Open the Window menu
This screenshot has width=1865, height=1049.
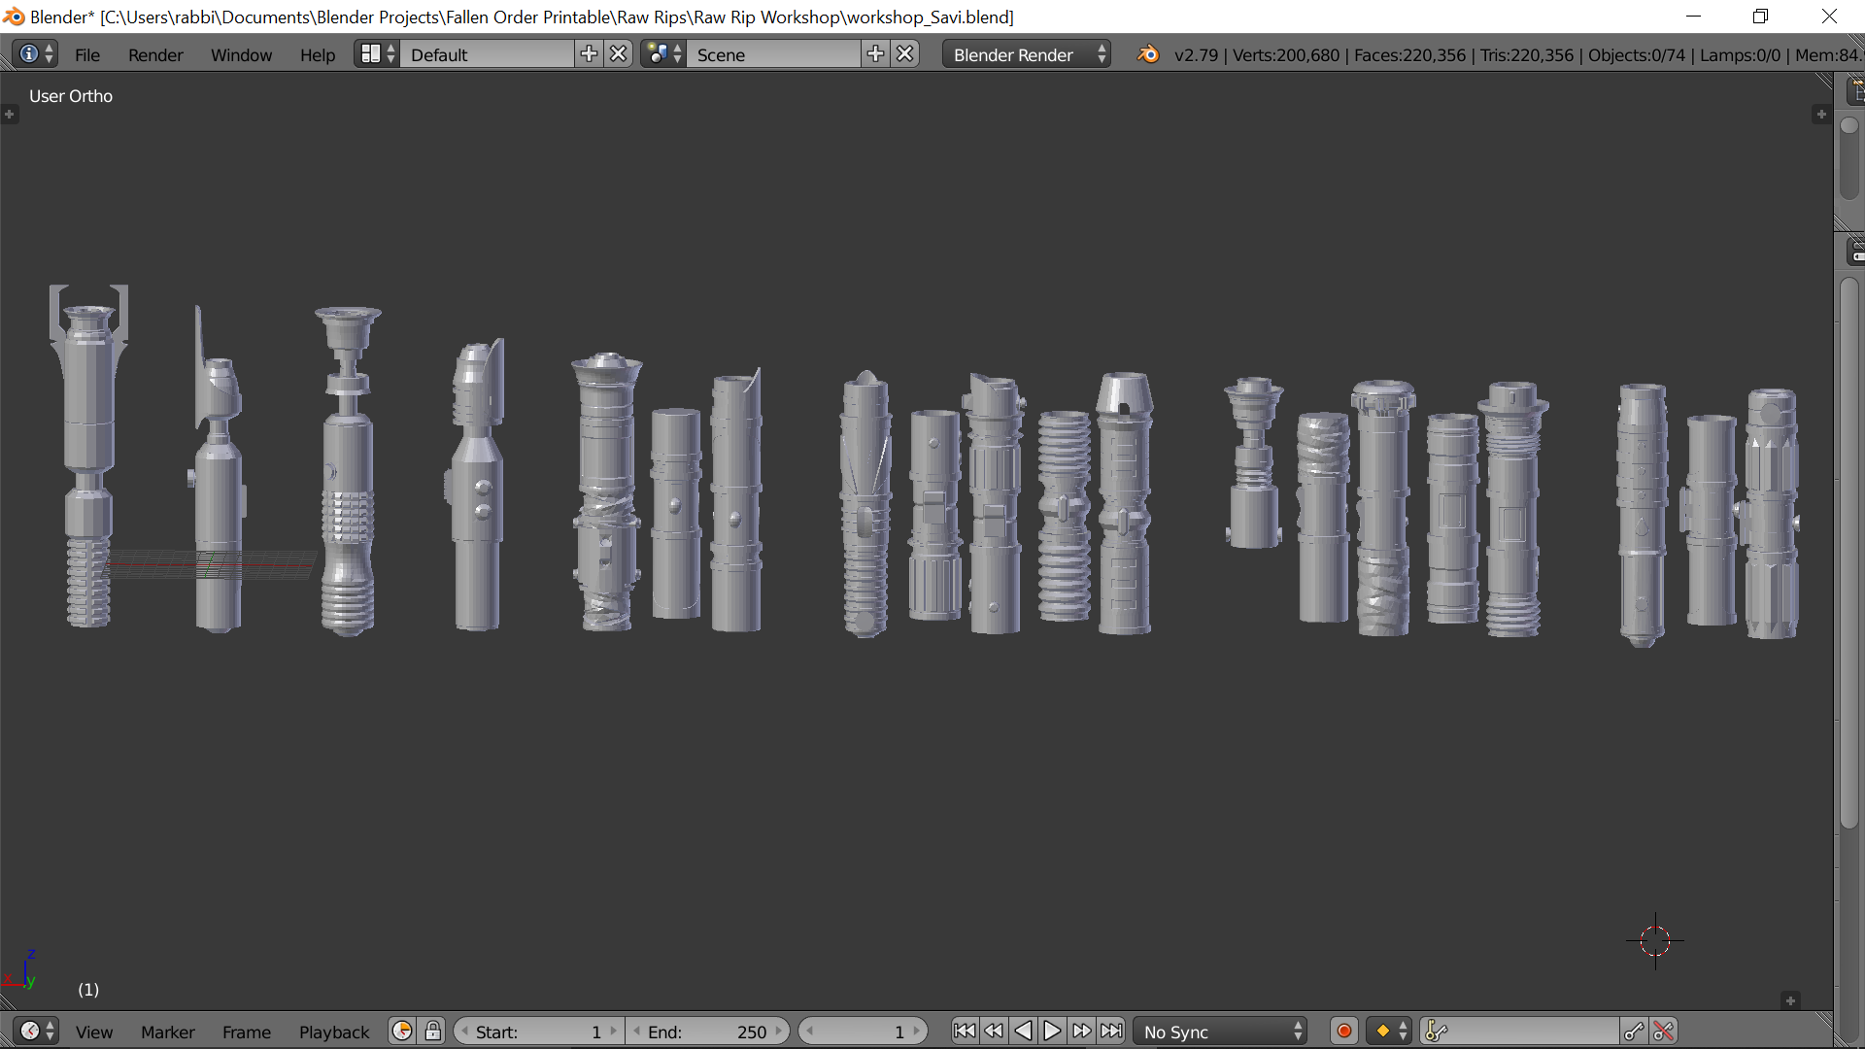pyautogui.click(x=241, y=55)
